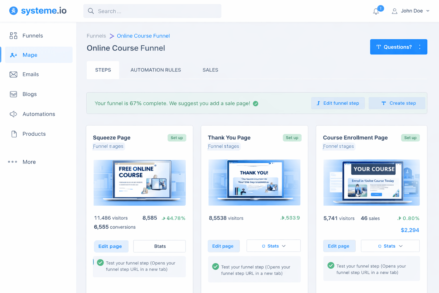Click the green checkmark on Squeeze Page test step

coord(101,263)
